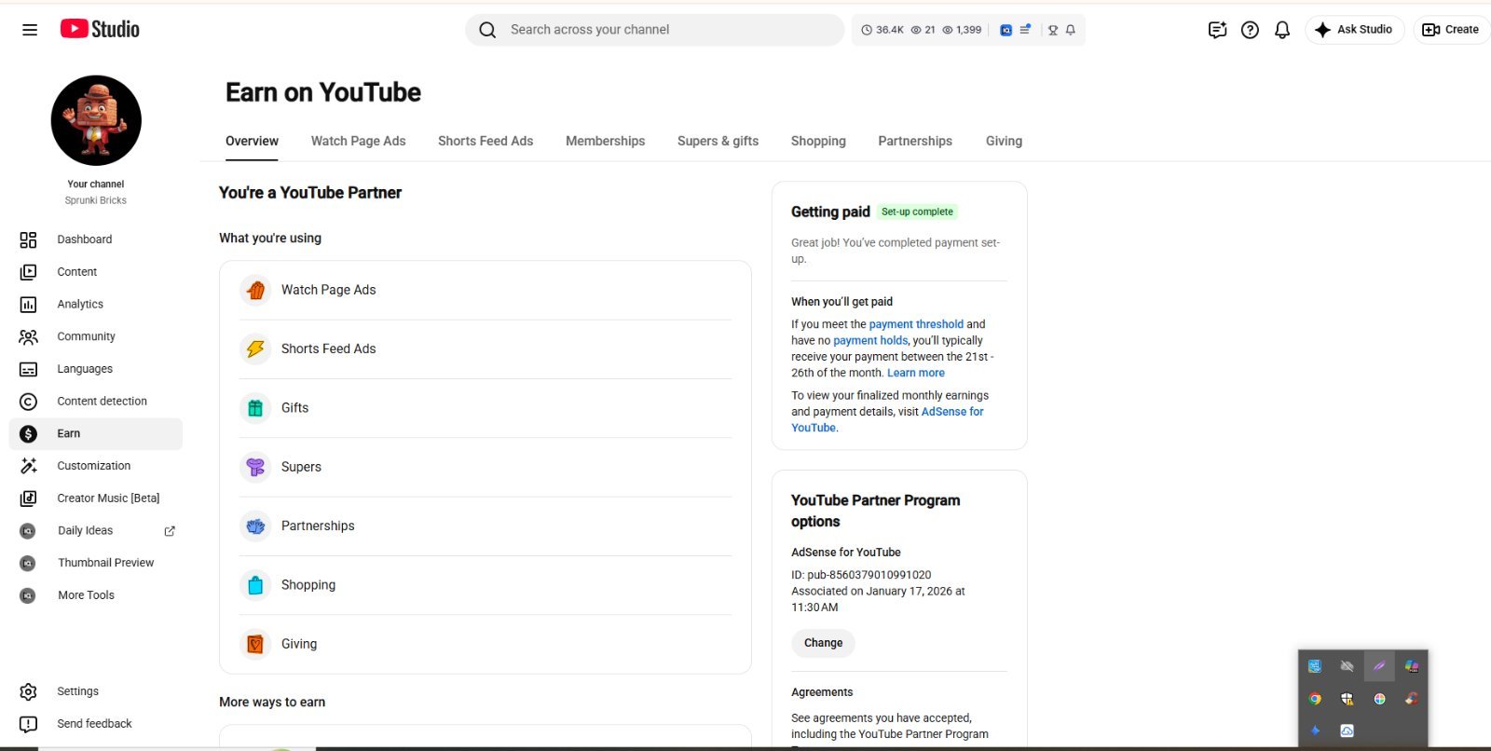Focus the Search across your channel field
The height and width of the screenshot is (751, 1491).
tap(654, 30)
